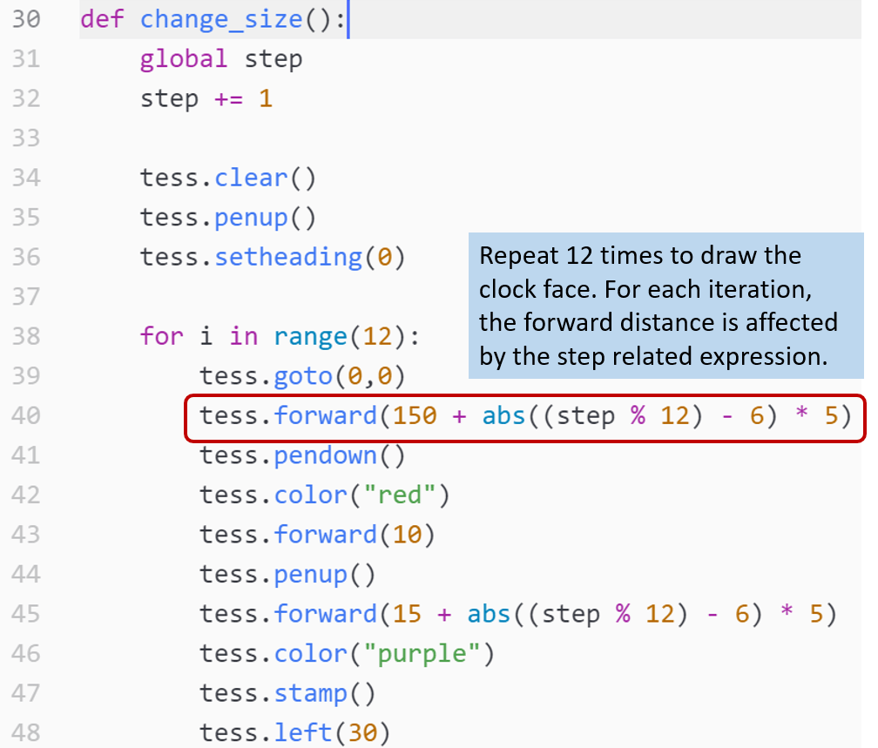Click the abs function on line 45
This screenshot has height=748, width=878.
point(489,614)
